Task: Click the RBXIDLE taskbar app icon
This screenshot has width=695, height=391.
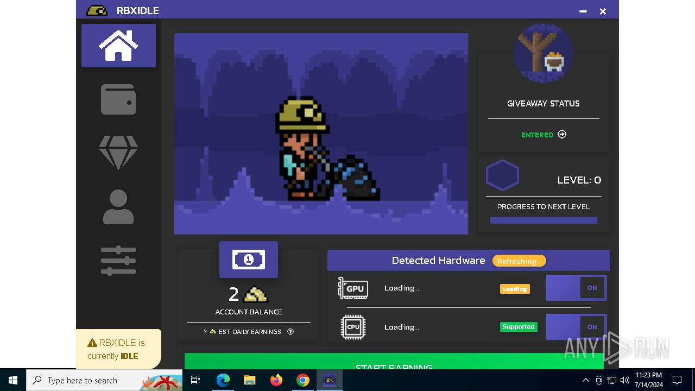Action: [x=330, y=380]
